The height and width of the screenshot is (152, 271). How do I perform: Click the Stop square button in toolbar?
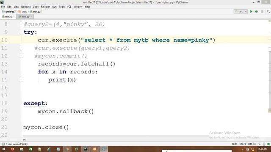pos(262,11)
